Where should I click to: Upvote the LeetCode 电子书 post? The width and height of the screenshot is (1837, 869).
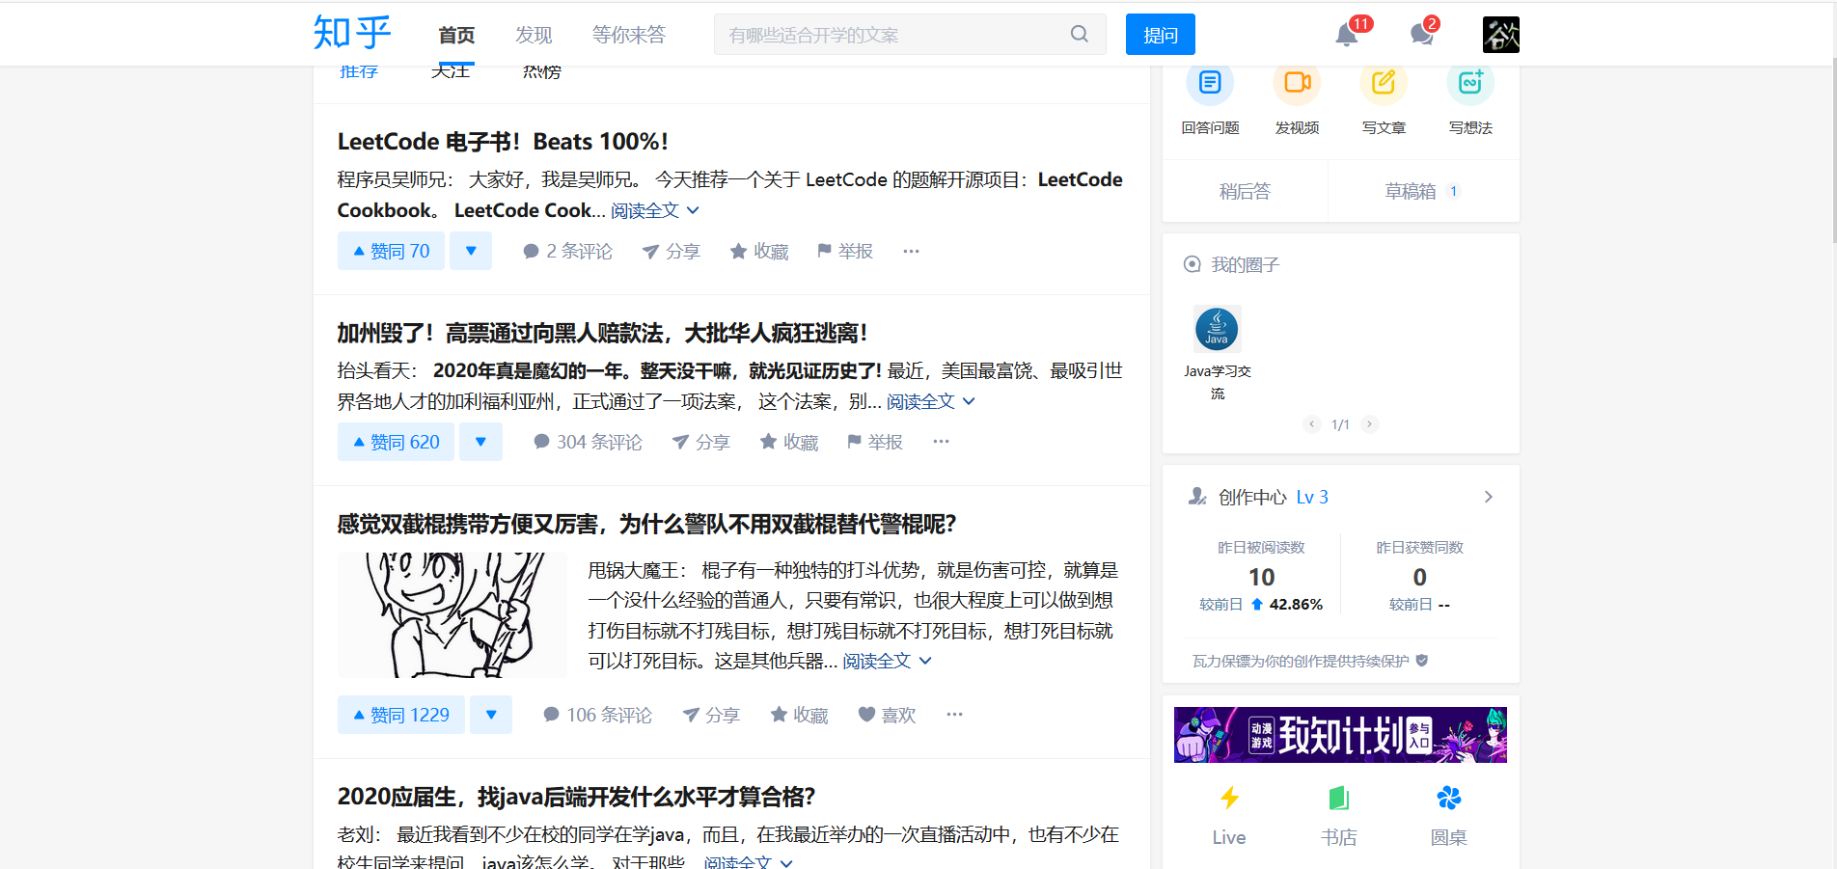click(x=390, y=250)
